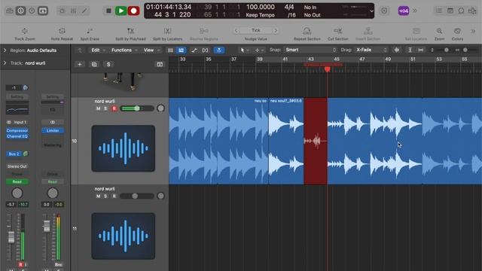
Task: Open the Colors palette icon
Action: tap(457, 31)
